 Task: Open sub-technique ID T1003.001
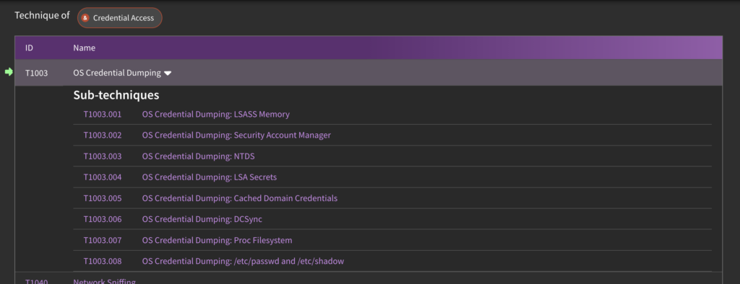[x=103, y=114]
